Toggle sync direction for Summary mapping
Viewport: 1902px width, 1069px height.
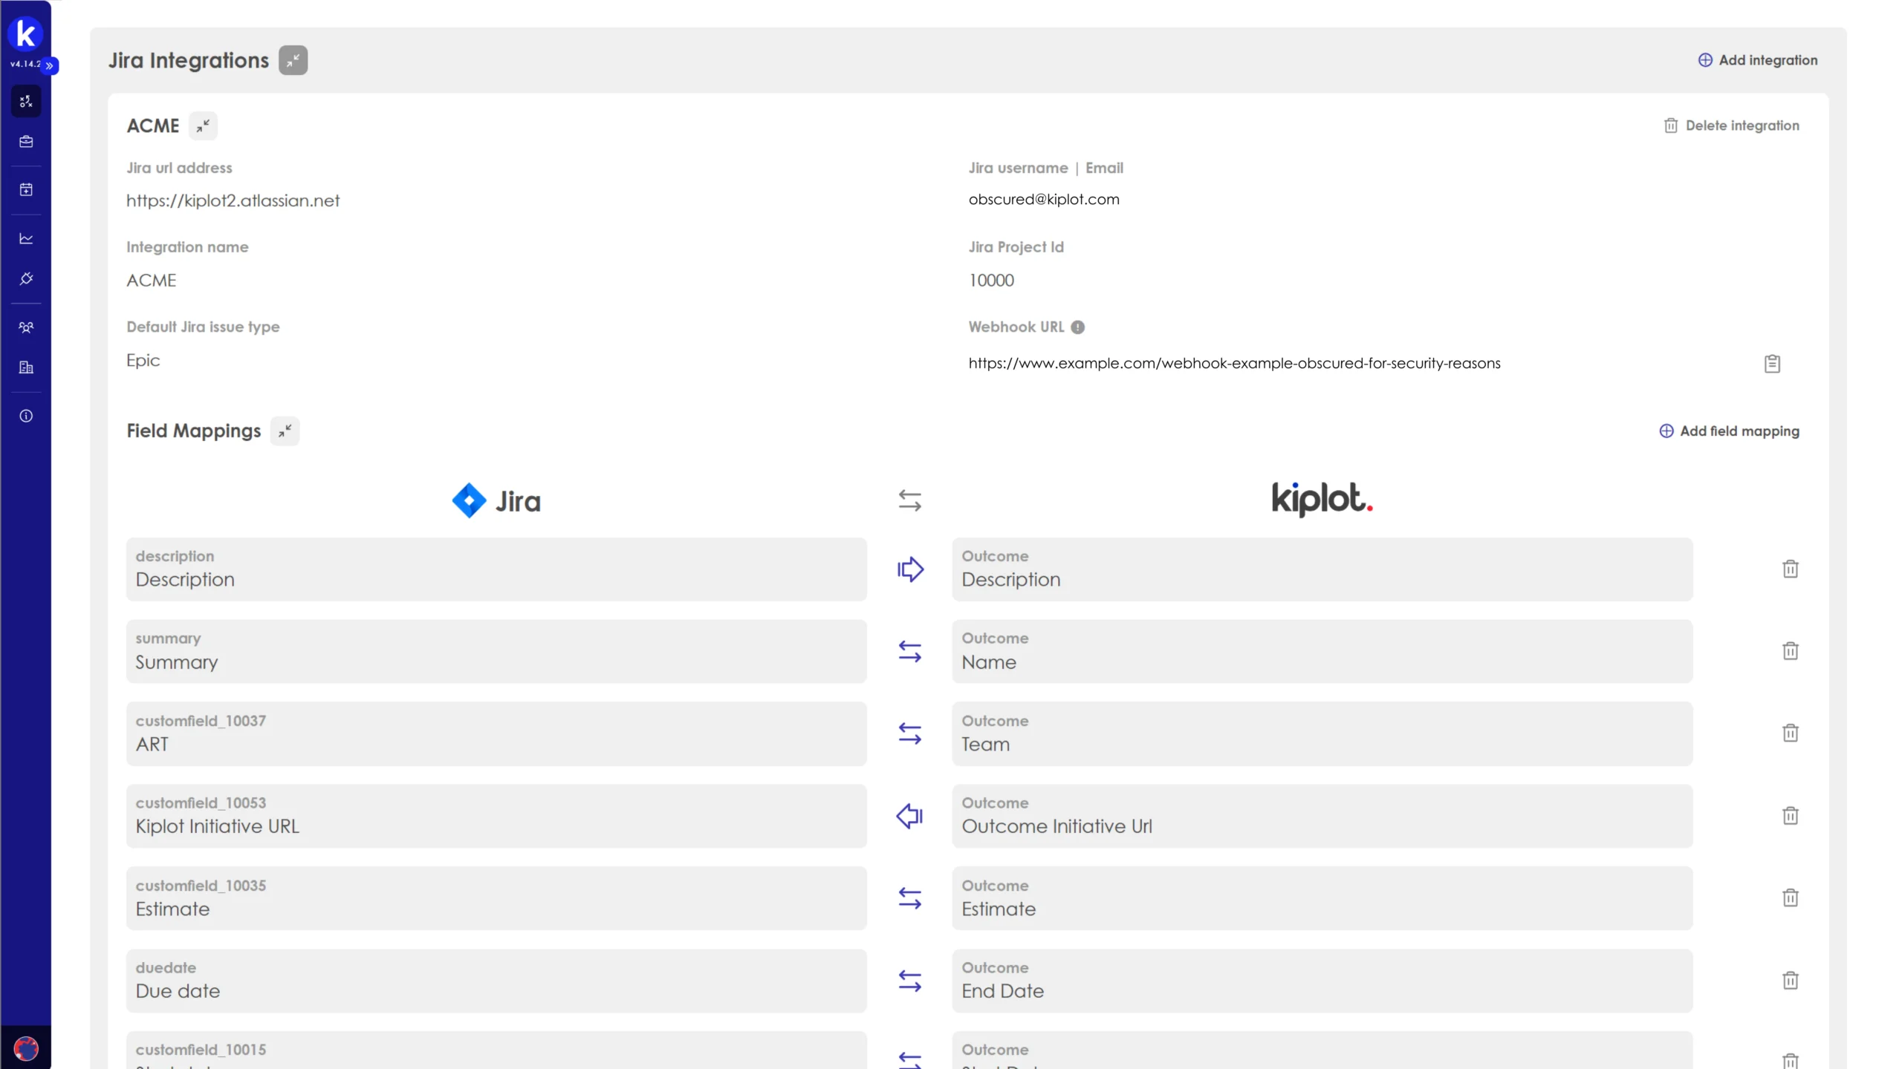coord(909,652)
